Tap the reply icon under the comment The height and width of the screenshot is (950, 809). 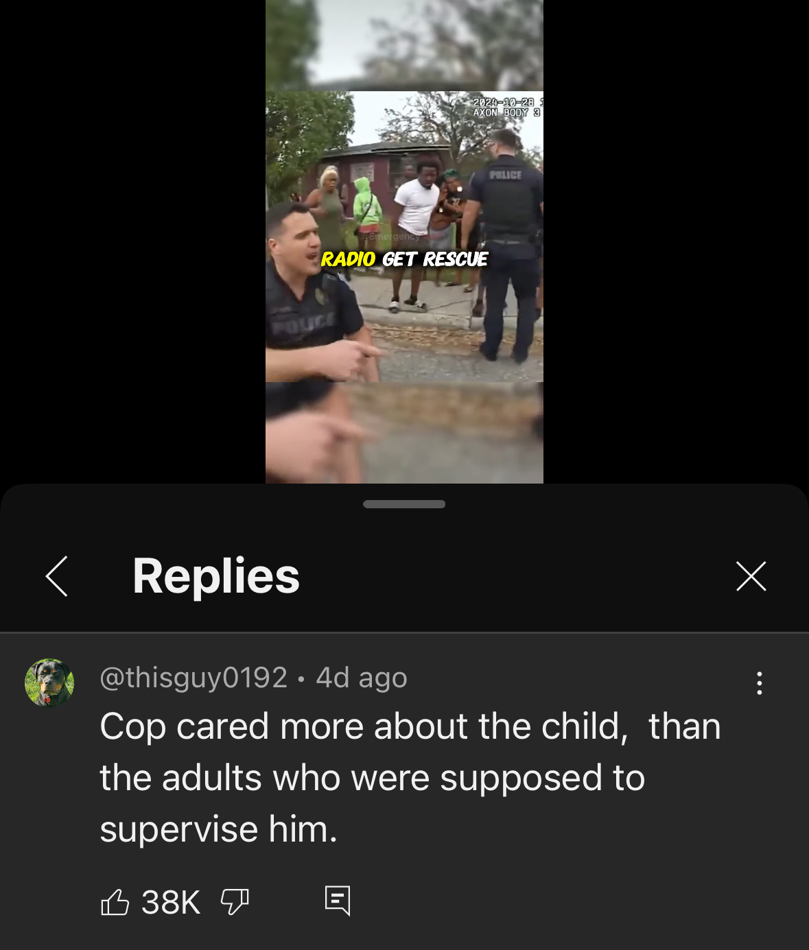click(337, 901)
